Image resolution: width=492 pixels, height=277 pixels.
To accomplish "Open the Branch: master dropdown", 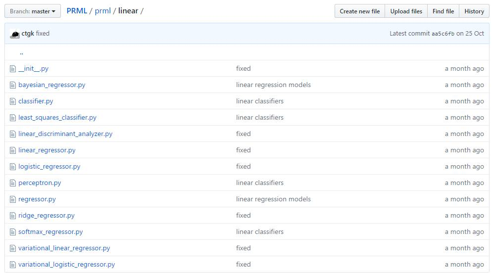I will (33, 11).
